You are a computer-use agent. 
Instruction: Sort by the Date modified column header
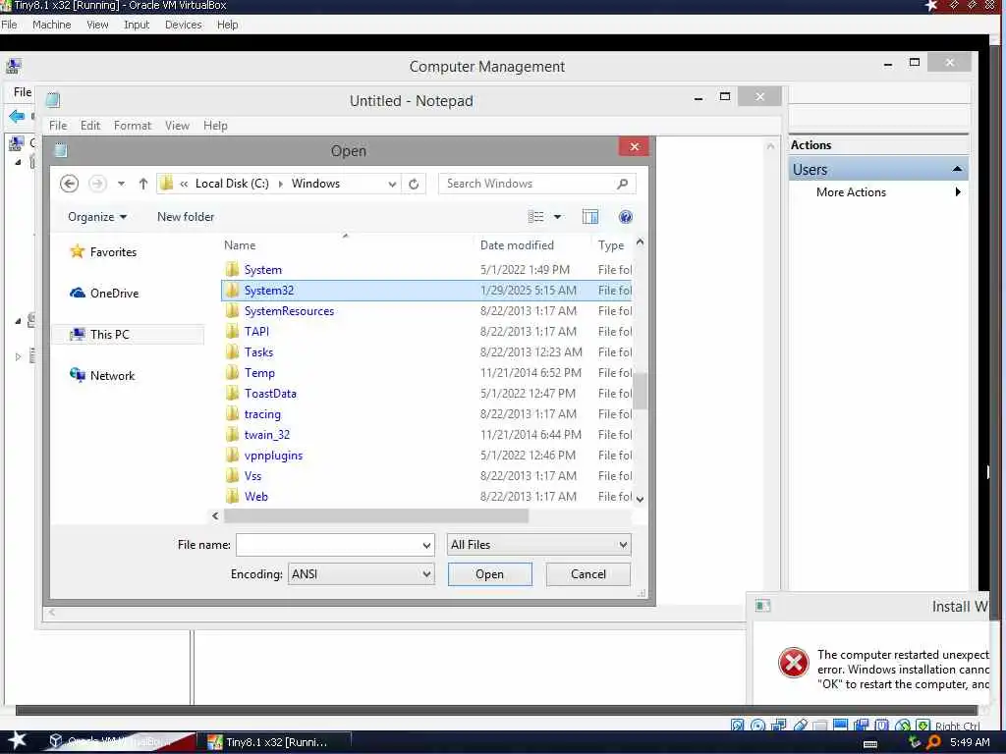[x=517, y=244]
